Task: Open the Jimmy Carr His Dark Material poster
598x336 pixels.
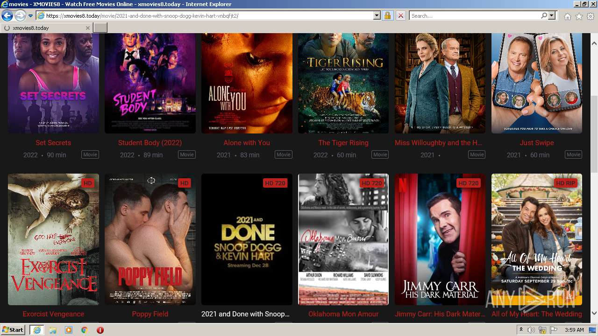Action: (440, 239)
